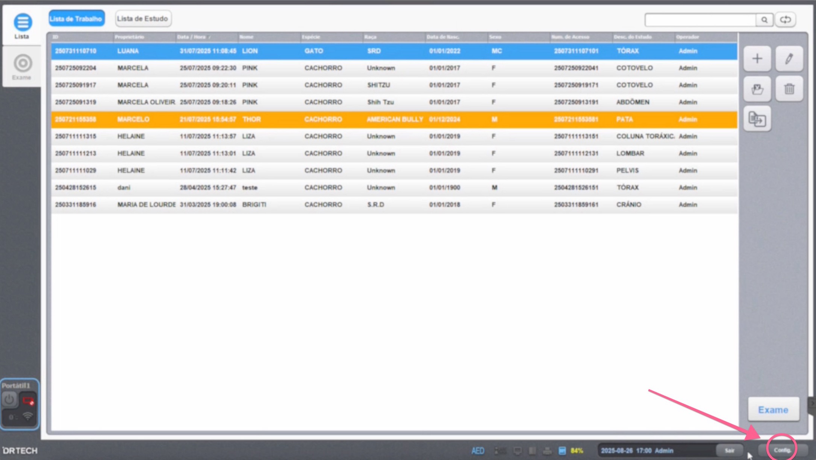Click the refresh list icon

tap(785, 20)
